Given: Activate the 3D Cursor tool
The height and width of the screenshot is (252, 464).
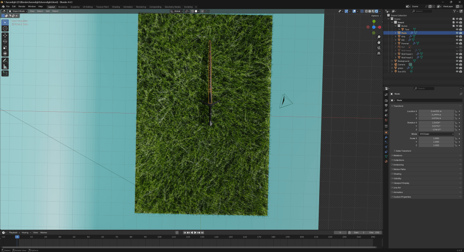Looking at the screenshot, I should click(x=5, y=28).
